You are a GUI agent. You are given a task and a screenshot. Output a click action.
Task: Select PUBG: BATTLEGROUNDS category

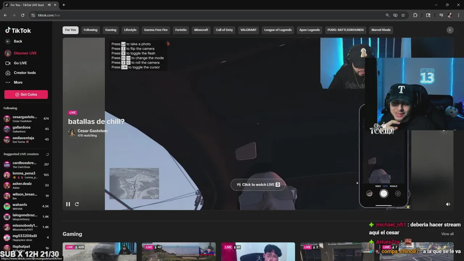pos(345,30)
